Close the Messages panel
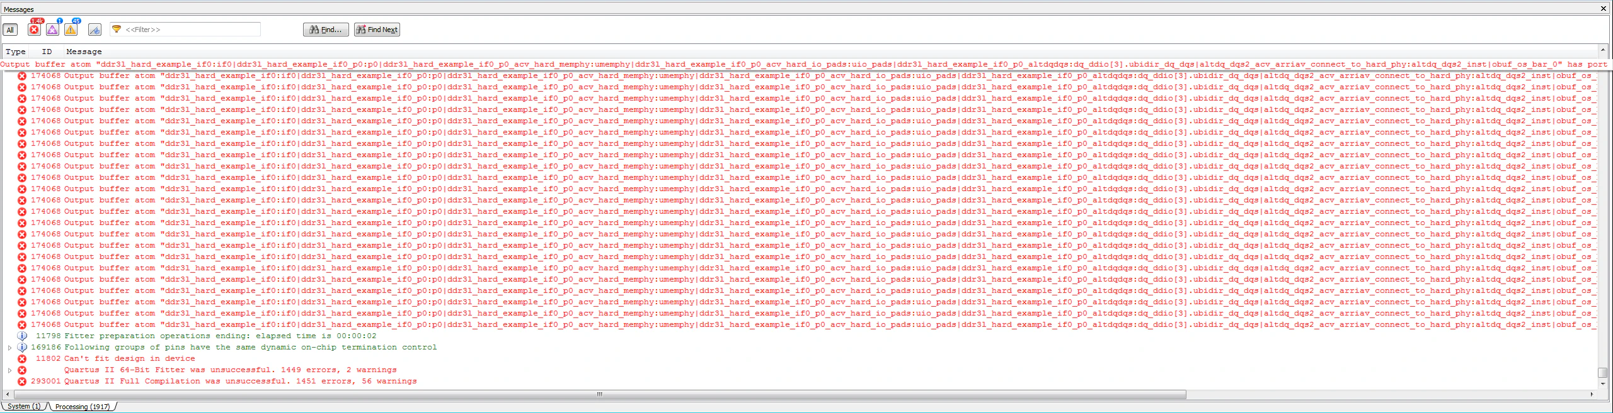This screenshot has width=1613, height=413. [x=1604, y=9]
